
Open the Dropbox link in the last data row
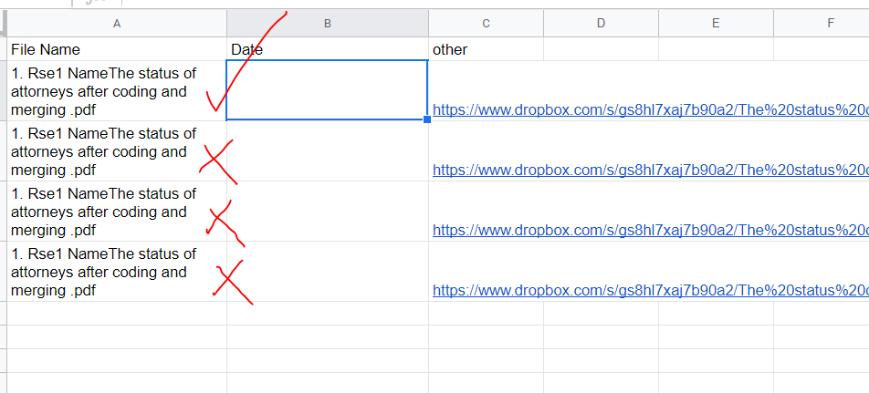[650, 290]
